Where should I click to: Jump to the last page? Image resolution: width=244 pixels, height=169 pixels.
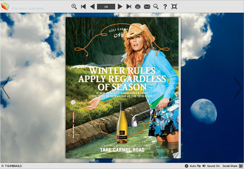129,6
